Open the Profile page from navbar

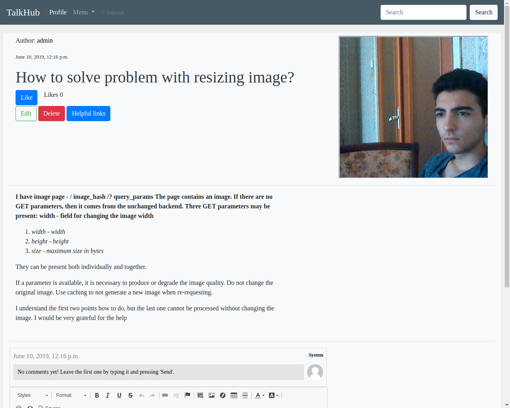(58, 12)
